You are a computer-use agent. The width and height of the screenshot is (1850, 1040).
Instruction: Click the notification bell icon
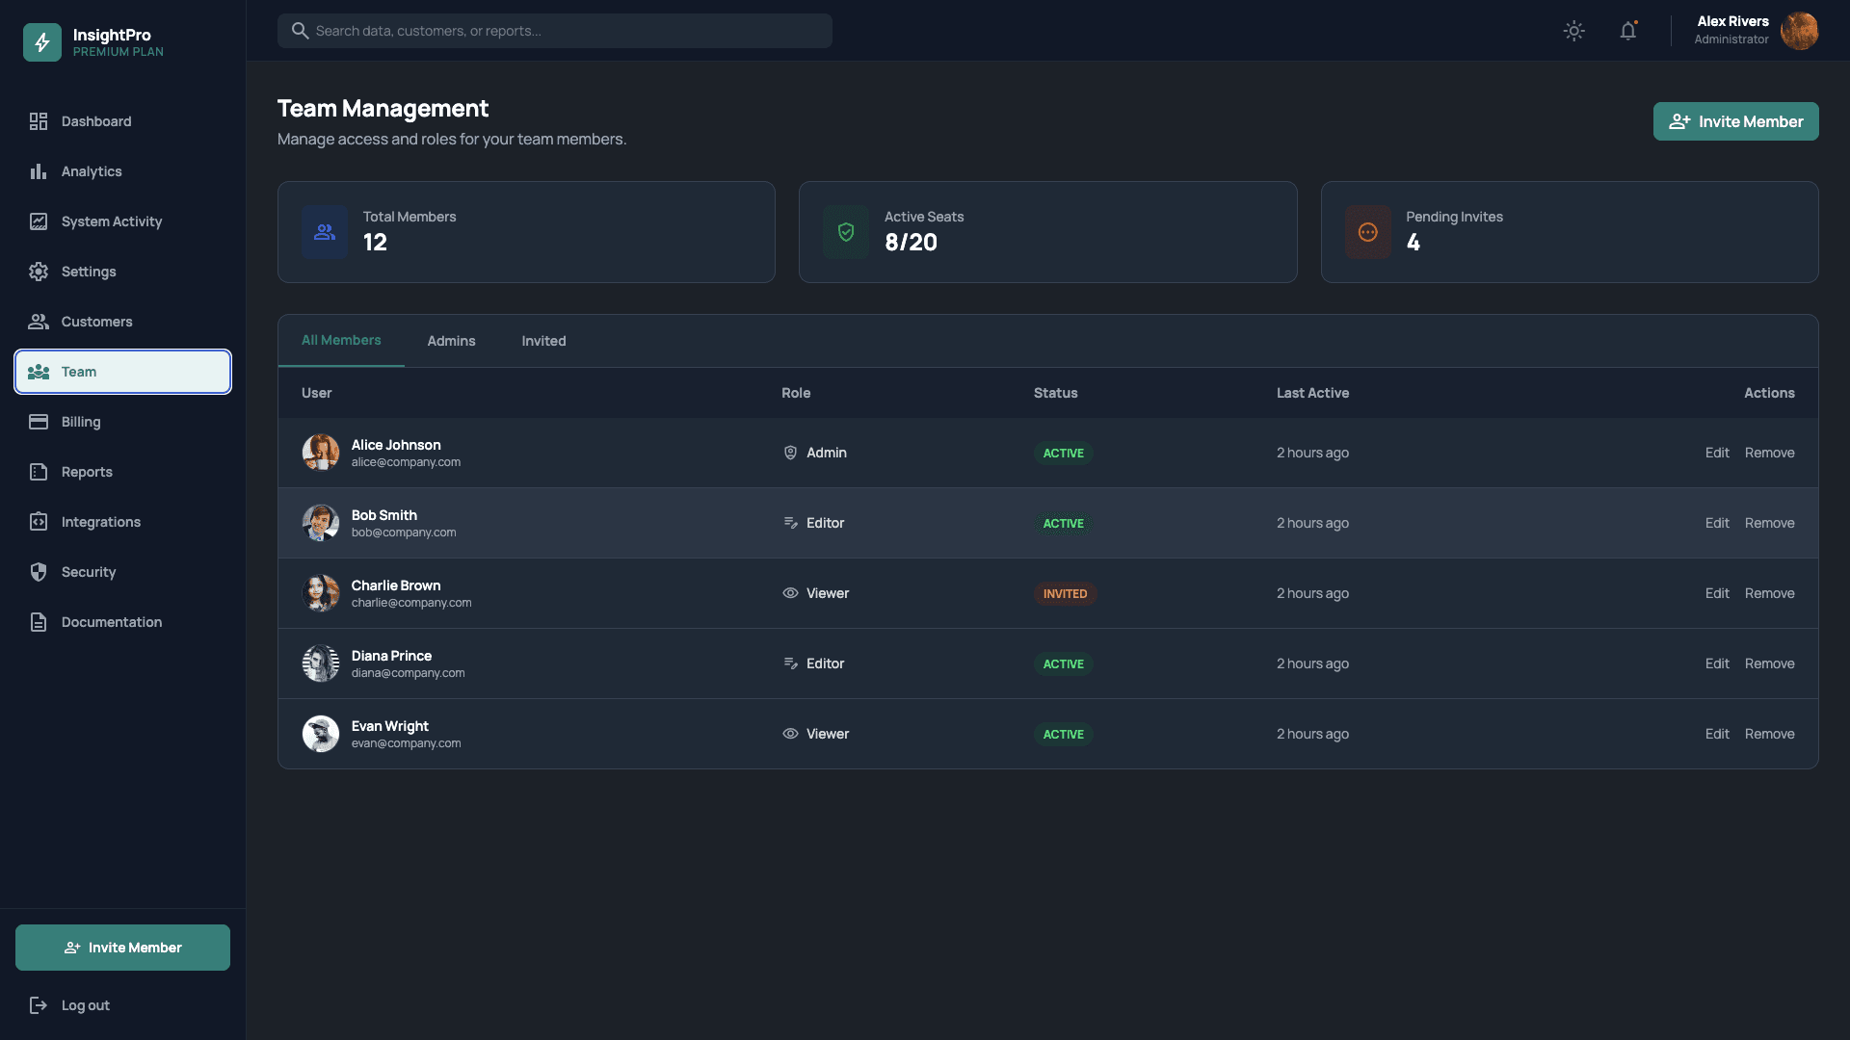click(1628, 30)
